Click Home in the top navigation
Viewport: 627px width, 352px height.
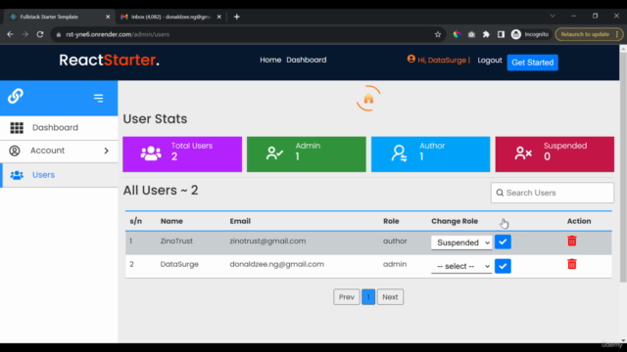tap(270, 60)
